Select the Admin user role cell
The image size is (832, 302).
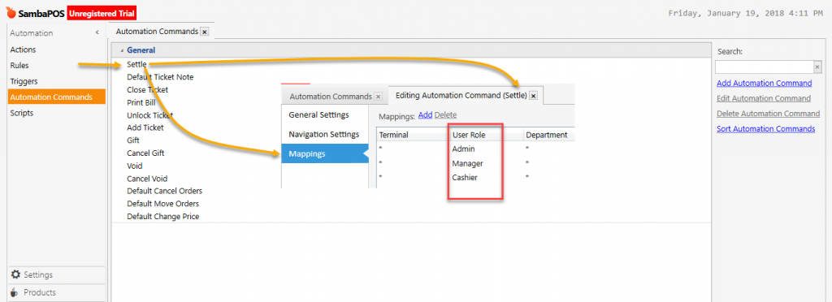463,149
